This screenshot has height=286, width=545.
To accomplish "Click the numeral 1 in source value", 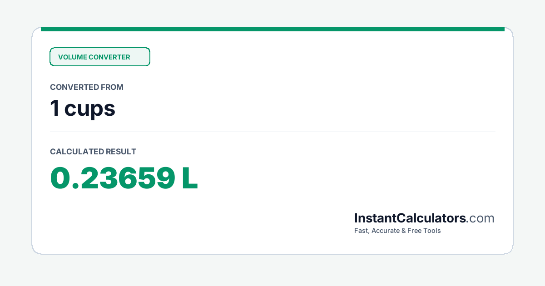I will 54,108.
